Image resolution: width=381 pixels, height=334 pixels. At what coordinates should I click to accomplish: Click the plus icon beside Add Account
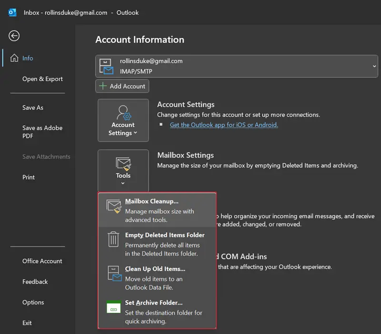pyautogui.click(x=103, y=86)
